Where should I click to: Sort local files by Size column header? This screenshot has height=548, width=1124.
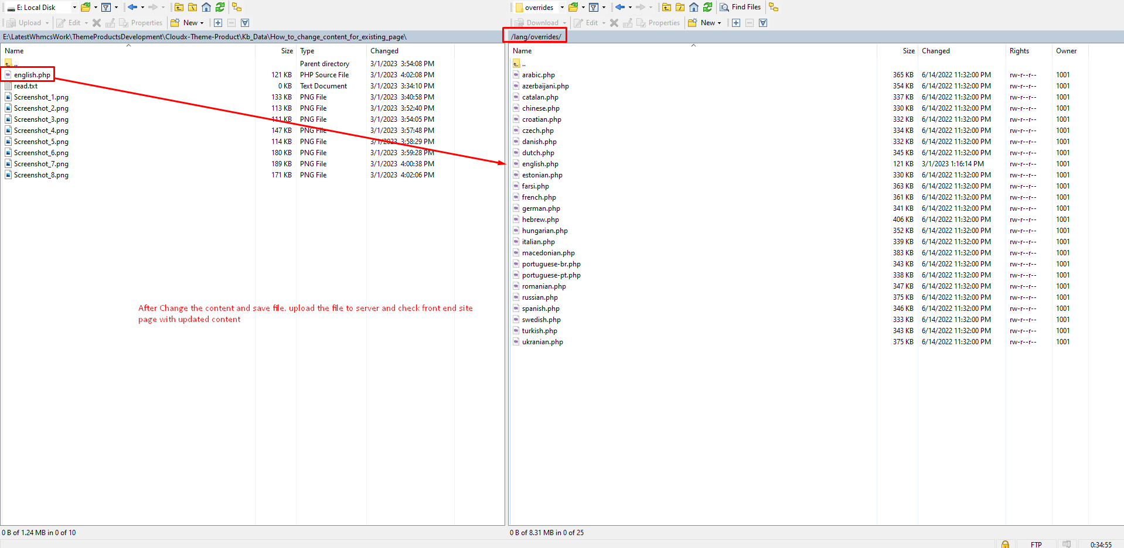pos(287,51)
